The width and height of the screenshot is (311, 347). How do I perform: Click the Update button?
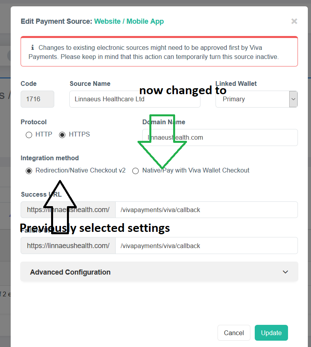tap(271, 333)
